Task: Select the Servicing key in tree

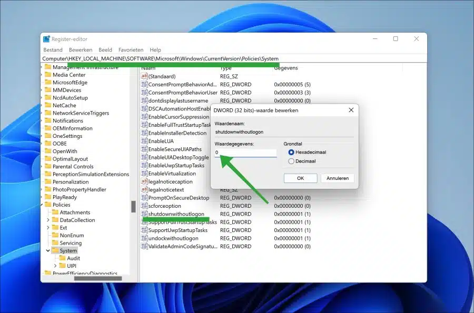Action: (x=71, y=243)
